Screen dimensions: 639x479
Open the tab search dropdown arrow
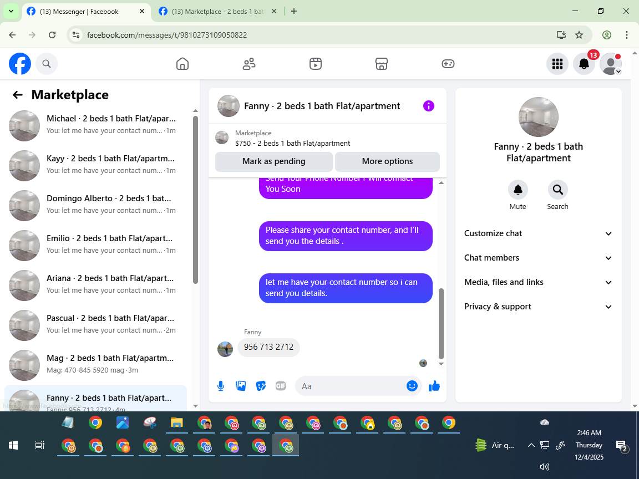point(11,12)
